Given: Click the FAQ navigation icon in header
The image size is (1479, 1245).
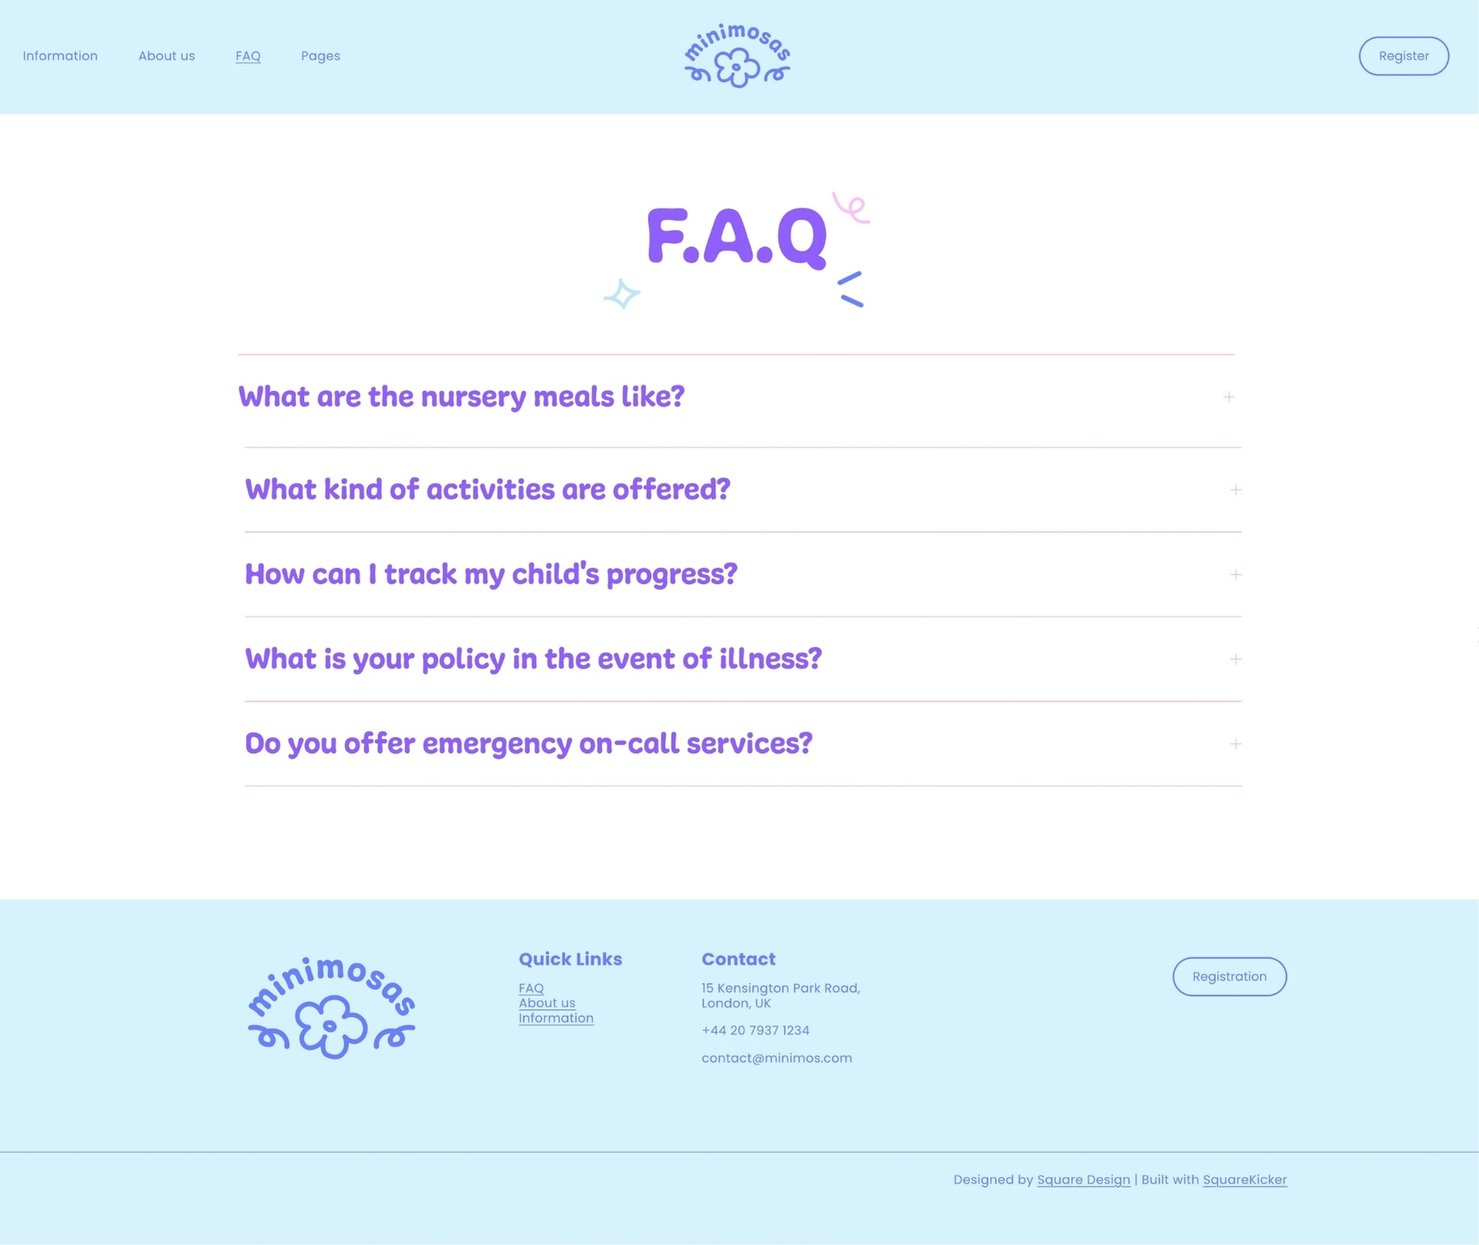Looking at the screenshot, I should tap(248, 55).
